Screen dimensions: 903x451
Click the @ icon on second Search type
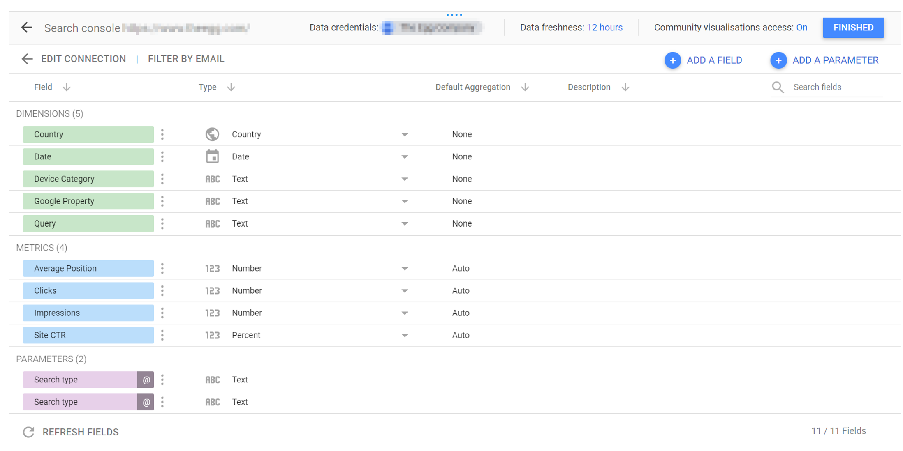[146, 402]
